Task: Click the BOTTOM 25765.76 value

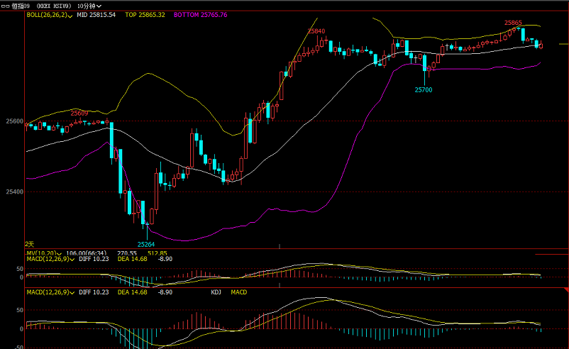Action: (x=200, y=15)
